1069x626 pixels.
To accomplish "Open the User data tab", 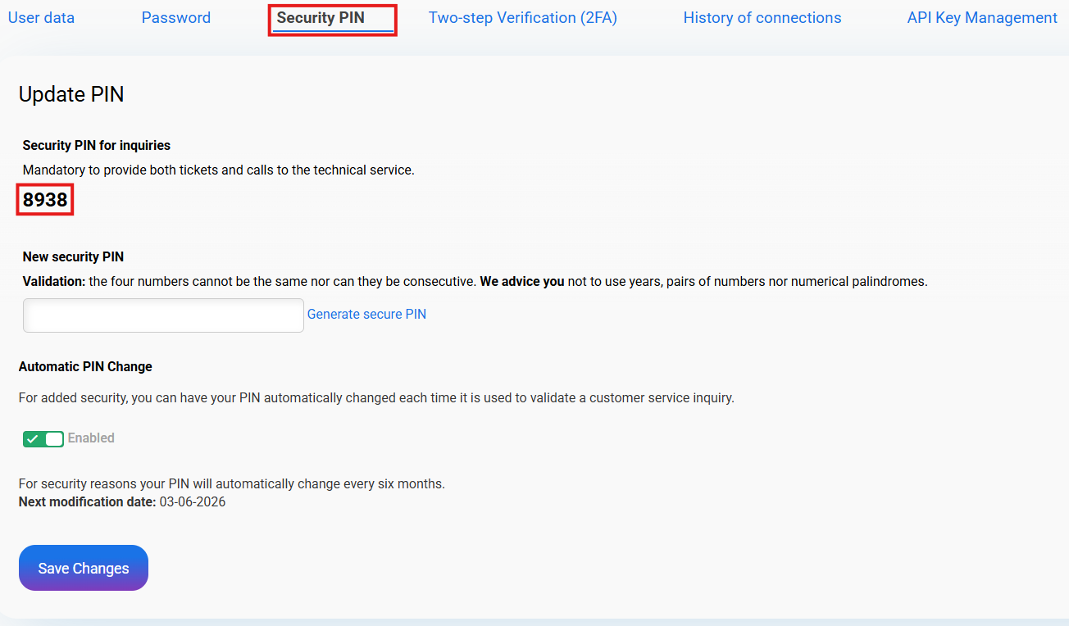I will click(x=41, y=17).
